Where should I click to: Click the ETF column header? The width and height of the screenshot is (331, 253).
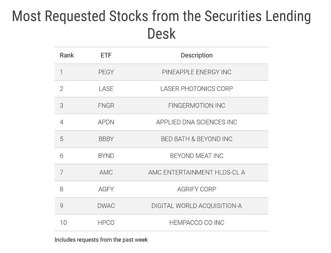(x=106, y=55)
